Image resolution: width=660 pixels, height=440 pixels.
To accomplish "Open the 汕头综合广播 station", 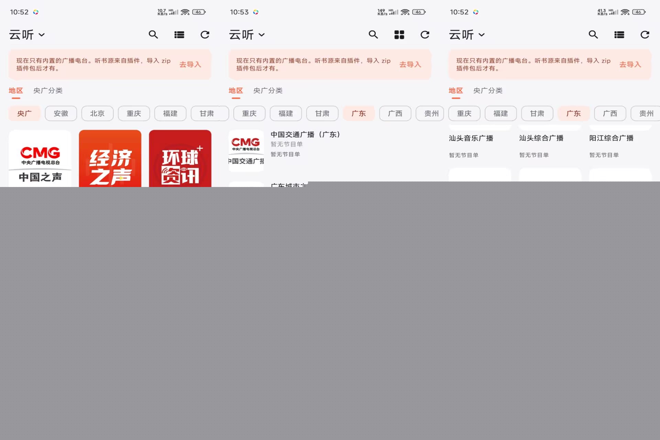I will click(541, 138).
